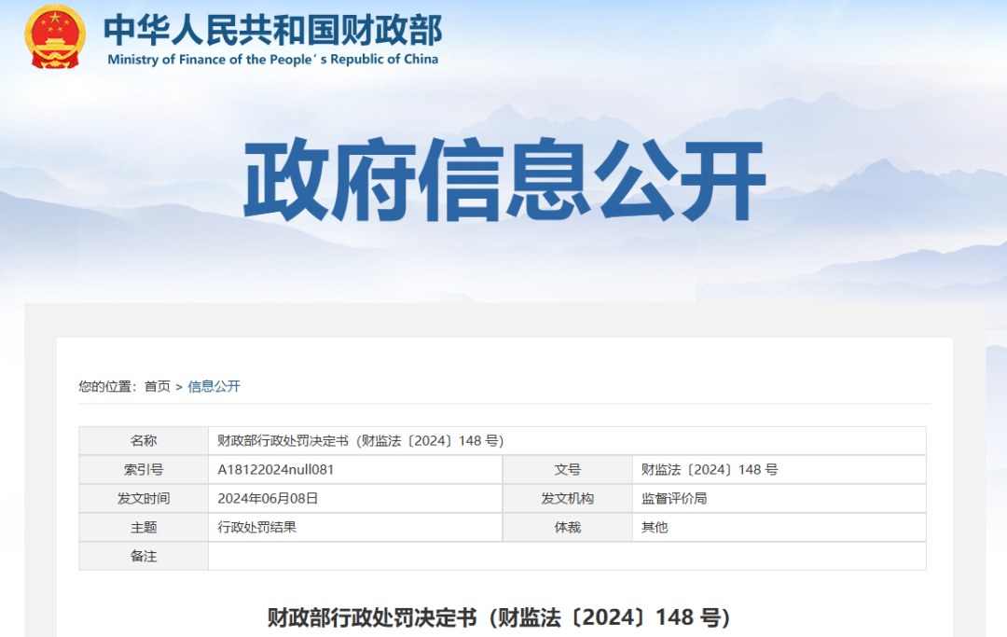The width and height of the screenshot is (1007, 637).
Task: Open the 信息公开 breadcrumb link
Action: coord(214,386)
